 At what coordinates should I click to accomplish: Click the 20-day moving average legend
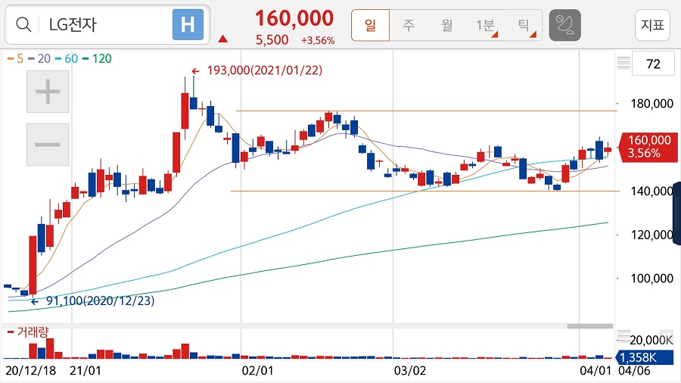pyautogui.click(x=39, y=58)
